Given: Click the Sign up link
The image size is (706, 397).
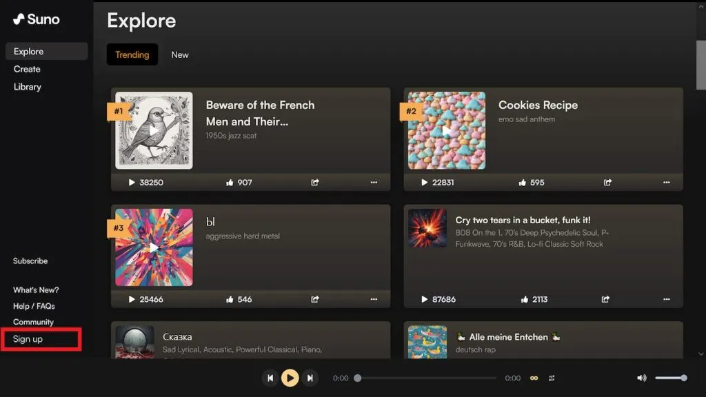Looking at the screenshot, I should 28,339.
